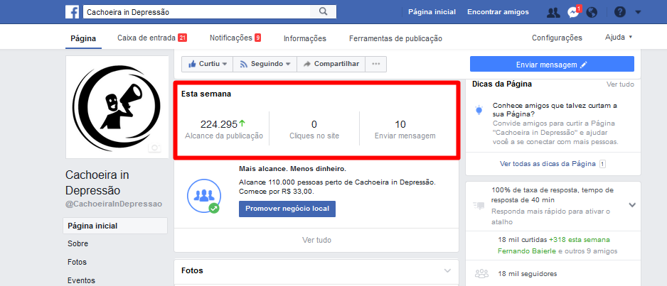Click 18 mil seguidores text
The image size is (667, 286).
point(528,274)
